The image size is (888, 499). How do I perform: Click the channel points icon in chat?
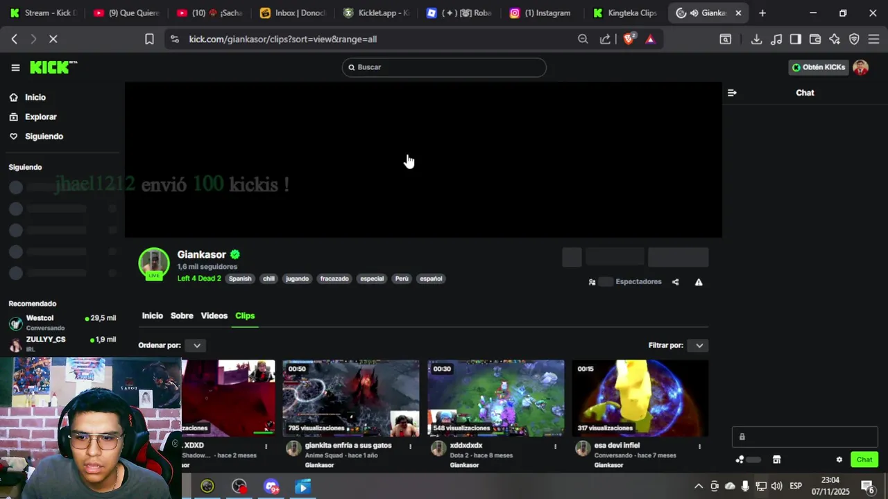coord(740,459)
